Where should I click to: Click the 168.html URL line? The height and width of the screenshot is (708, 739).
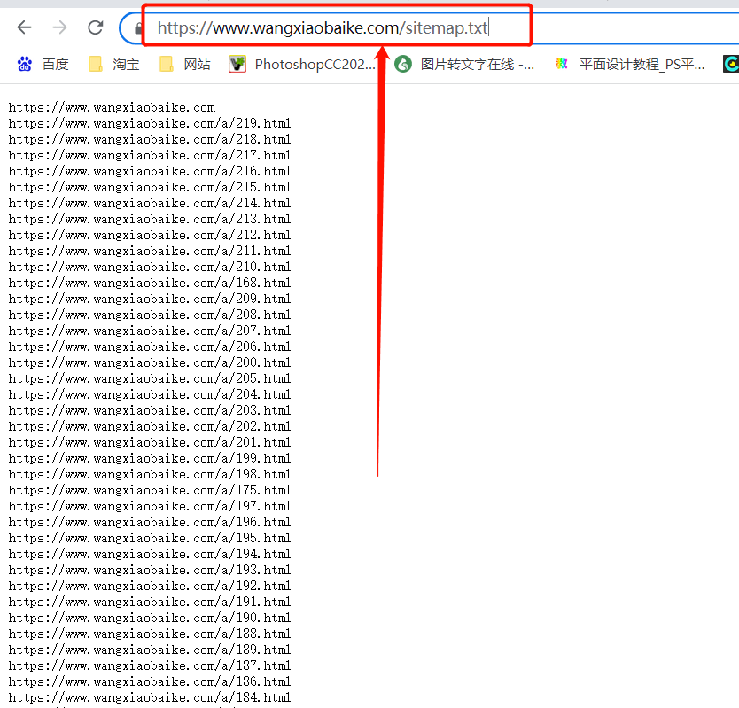(150, 283)
